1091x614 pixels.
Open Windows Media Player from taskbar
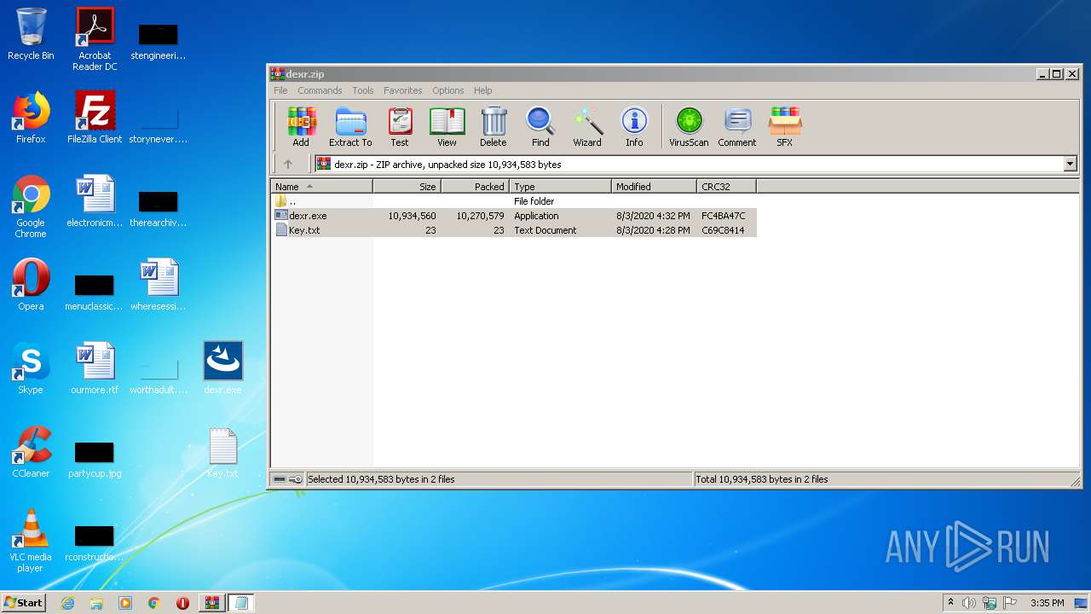click(125, 603)
